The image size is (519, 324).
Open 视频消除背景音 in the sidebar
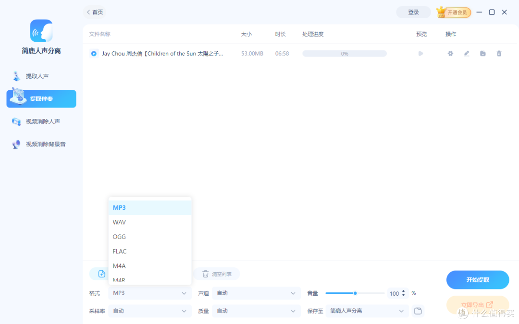click(x=39, y=144)
